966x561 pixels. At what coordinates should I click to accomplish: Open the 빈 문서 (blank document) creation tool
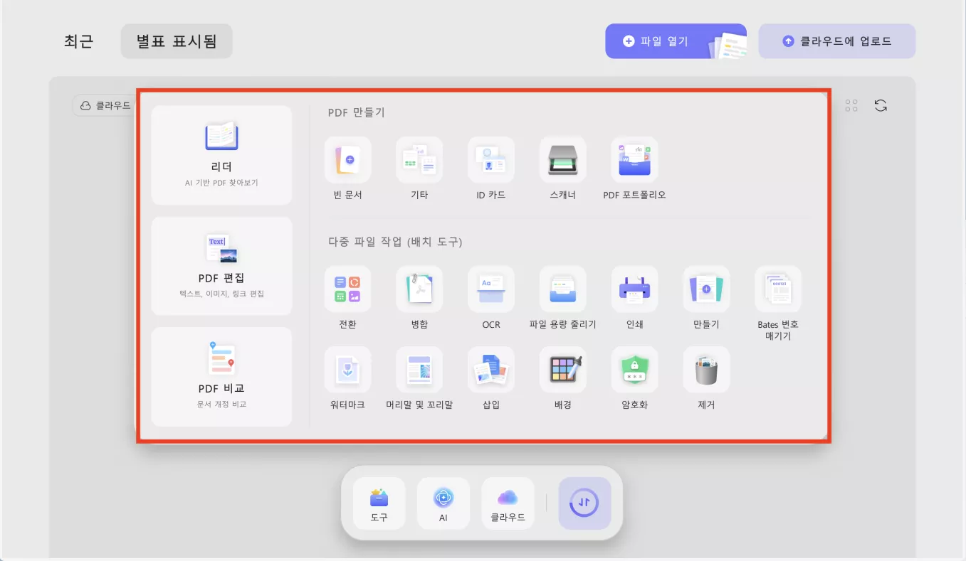coord(347,159)
